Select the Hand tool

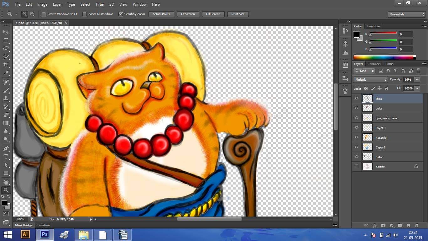click(x=6, y=182)
